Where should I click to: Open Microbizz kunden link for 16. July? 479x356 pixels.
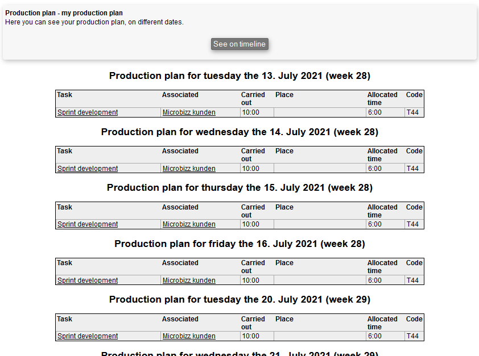(x=189, y=280)
